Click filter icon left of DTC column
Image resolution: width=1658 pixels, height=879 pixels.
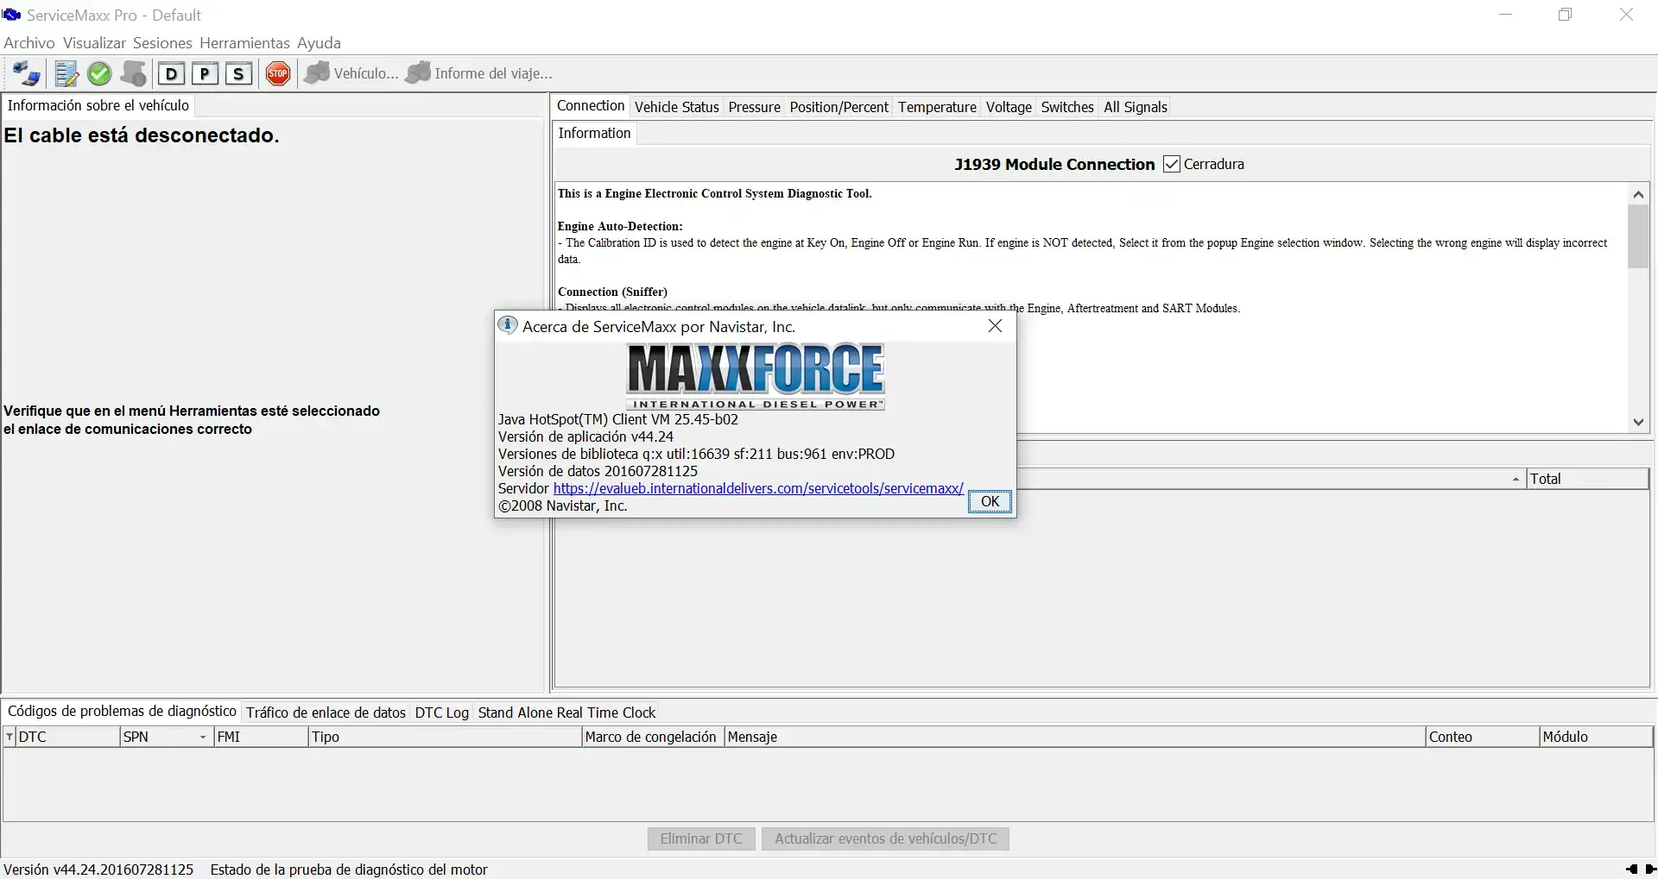tap(9, 737)
